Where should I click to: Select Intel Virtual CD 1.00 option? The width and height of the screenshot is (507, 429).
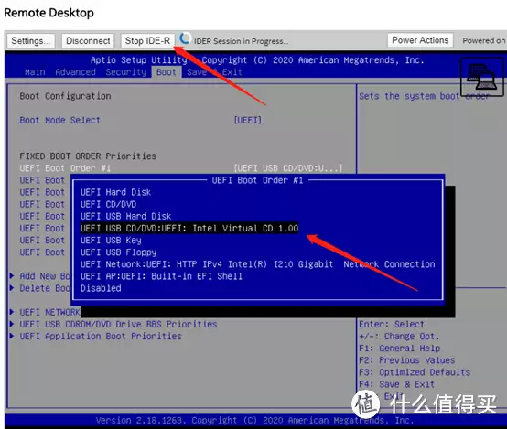[x=189, y=228]
